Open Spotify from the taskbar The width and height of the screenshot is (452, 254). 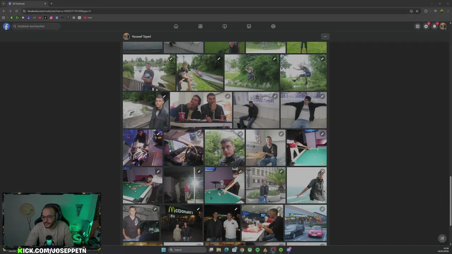(x=257, y=250)
